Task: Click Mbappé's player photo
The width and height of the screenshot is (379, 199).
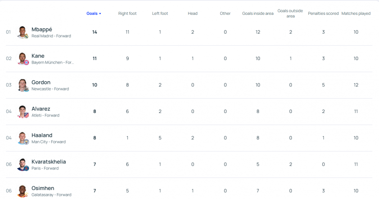Action: pyautogui.click(x=23, y=32)
